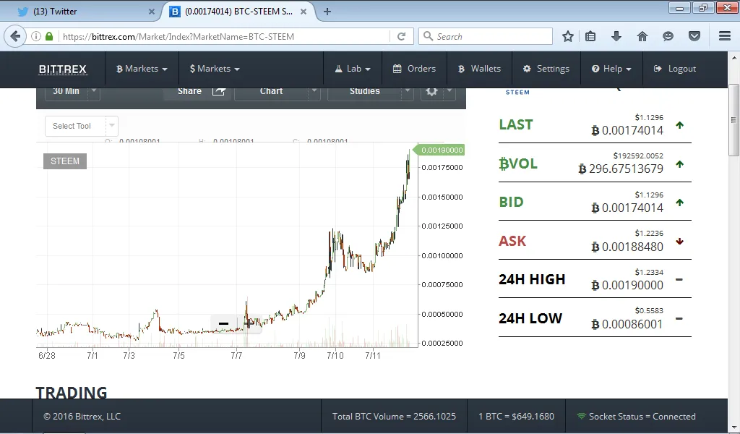Viewport: 740px width, 434px height.
Task: Click the chart share arrow icon
Action: (x=218, y=91)
